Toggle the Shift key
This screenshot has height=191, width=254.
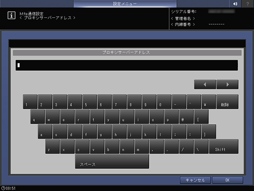point(224,147)
